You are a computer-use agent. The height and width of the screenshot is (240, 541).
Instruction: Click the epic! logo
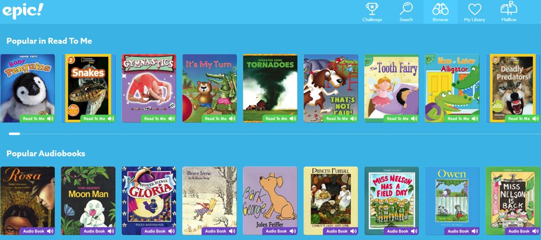(x=23, y=10)
